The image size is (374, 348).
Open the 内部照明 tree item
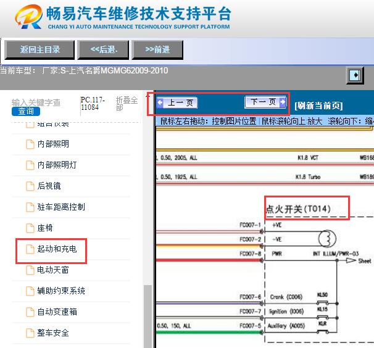point(53,144)
